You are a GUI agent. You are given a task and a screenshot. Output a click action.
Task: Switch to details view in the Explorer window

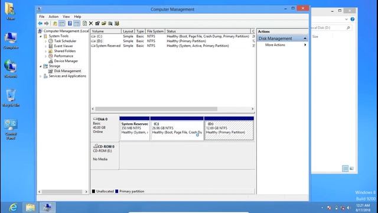(345, 168)
